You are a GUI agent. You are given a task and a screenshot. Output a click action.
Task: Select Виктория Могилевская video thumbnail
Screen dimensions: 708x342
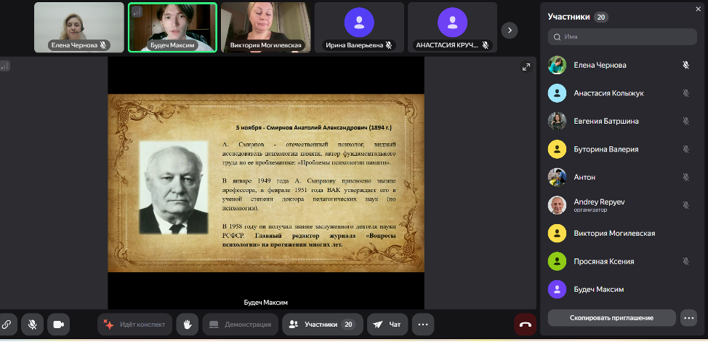coord(265,27)
